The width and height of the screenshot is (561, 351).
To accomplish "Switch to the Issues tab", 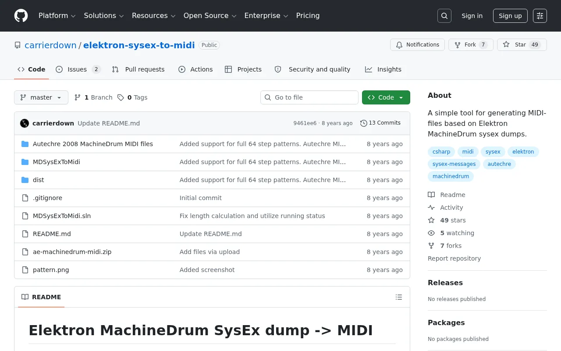I will click(x=78, y=69).
